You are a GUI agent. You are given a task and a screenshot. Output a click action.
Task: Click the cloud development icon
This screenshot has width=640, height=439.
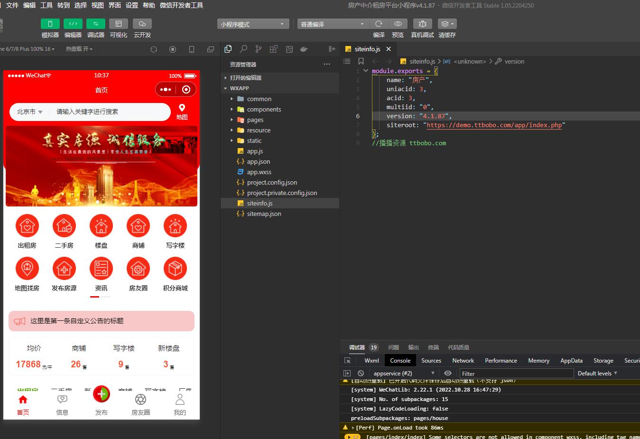(x=142, y=24)
